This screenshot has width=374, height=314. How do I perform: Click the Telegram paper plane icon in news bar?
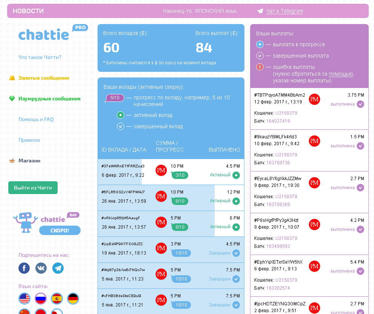[x=260, y=11]
